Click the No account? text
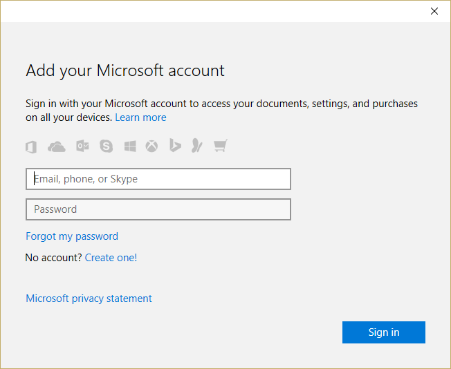 coord(53,258)
